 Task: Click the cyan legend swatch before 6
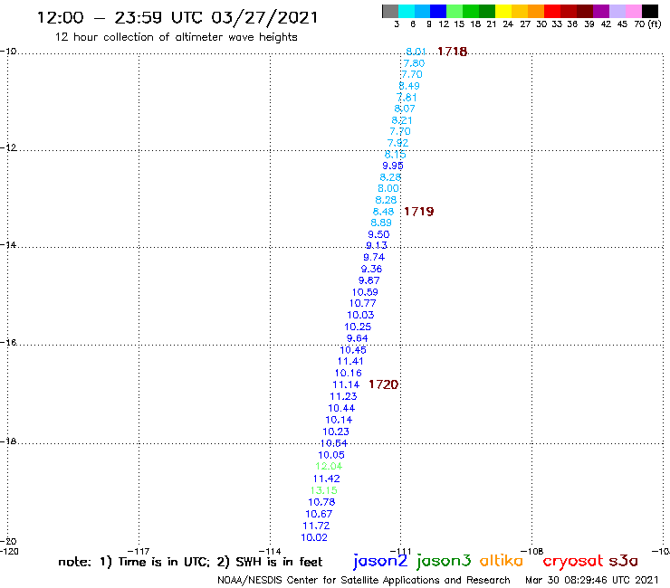coord(407,11)
